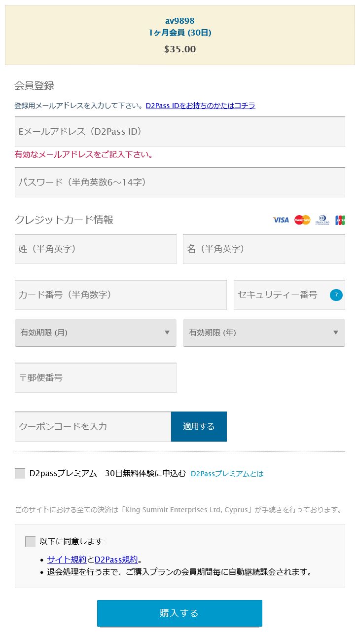
Task: Select the カード番号 card number field
Action: [121, 295]
